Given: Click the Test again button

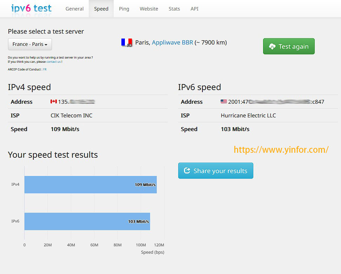Looking at the screenshot, I should 289,46.
